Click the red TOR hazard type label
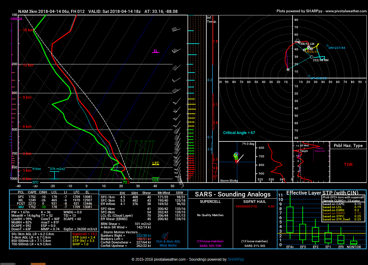The width and height of the screenshot is (368, 265). coord(348,164)
